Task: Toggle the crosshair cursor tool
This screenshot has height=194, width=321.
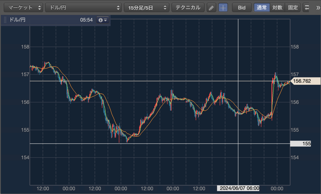Action: 223,7
